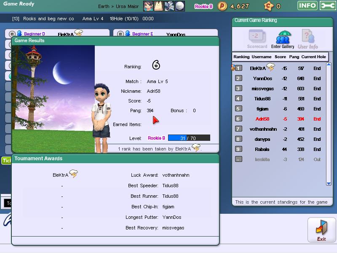Click the Username column header
This screenshot has width=337, height=253.
(262, 57)
